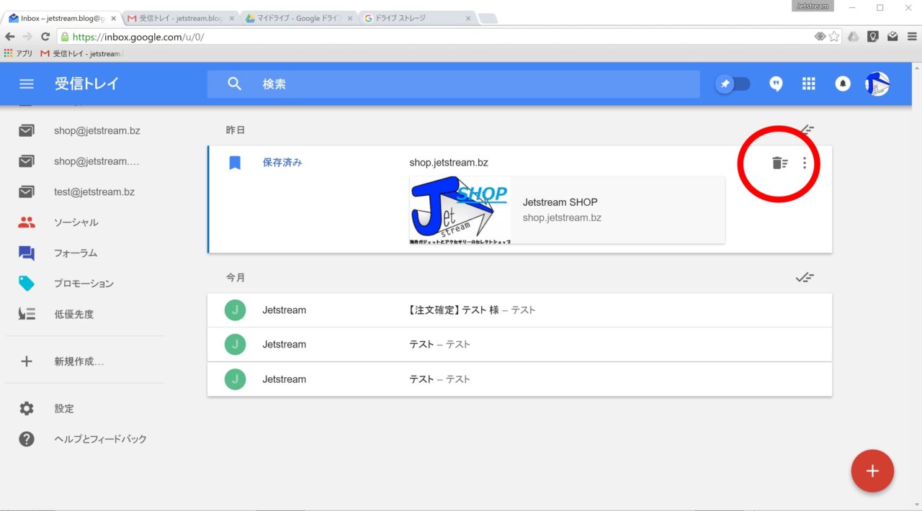Open the notifications bell
922x511 pixels.
point(843,84)
